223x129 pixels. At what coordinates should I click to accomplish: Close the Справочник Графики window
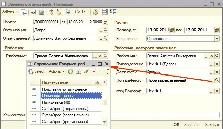(107, 64)
